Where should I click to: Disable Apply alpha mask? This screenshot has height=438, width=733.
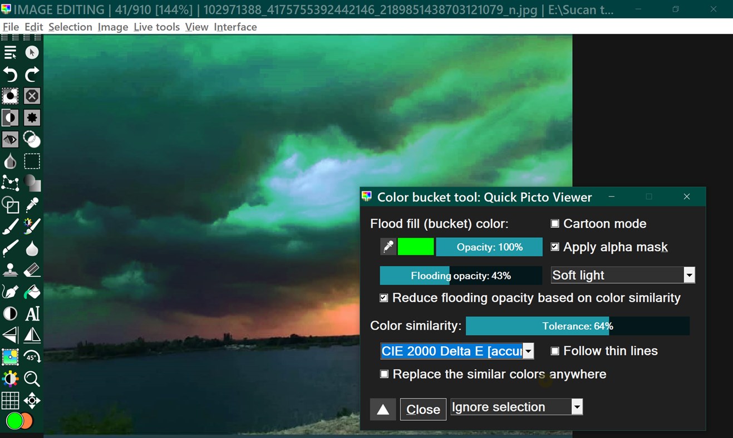click(x=555, y=247)
